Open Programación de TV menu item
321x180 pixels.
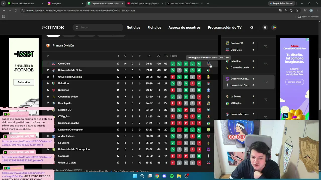click(225, 27)
